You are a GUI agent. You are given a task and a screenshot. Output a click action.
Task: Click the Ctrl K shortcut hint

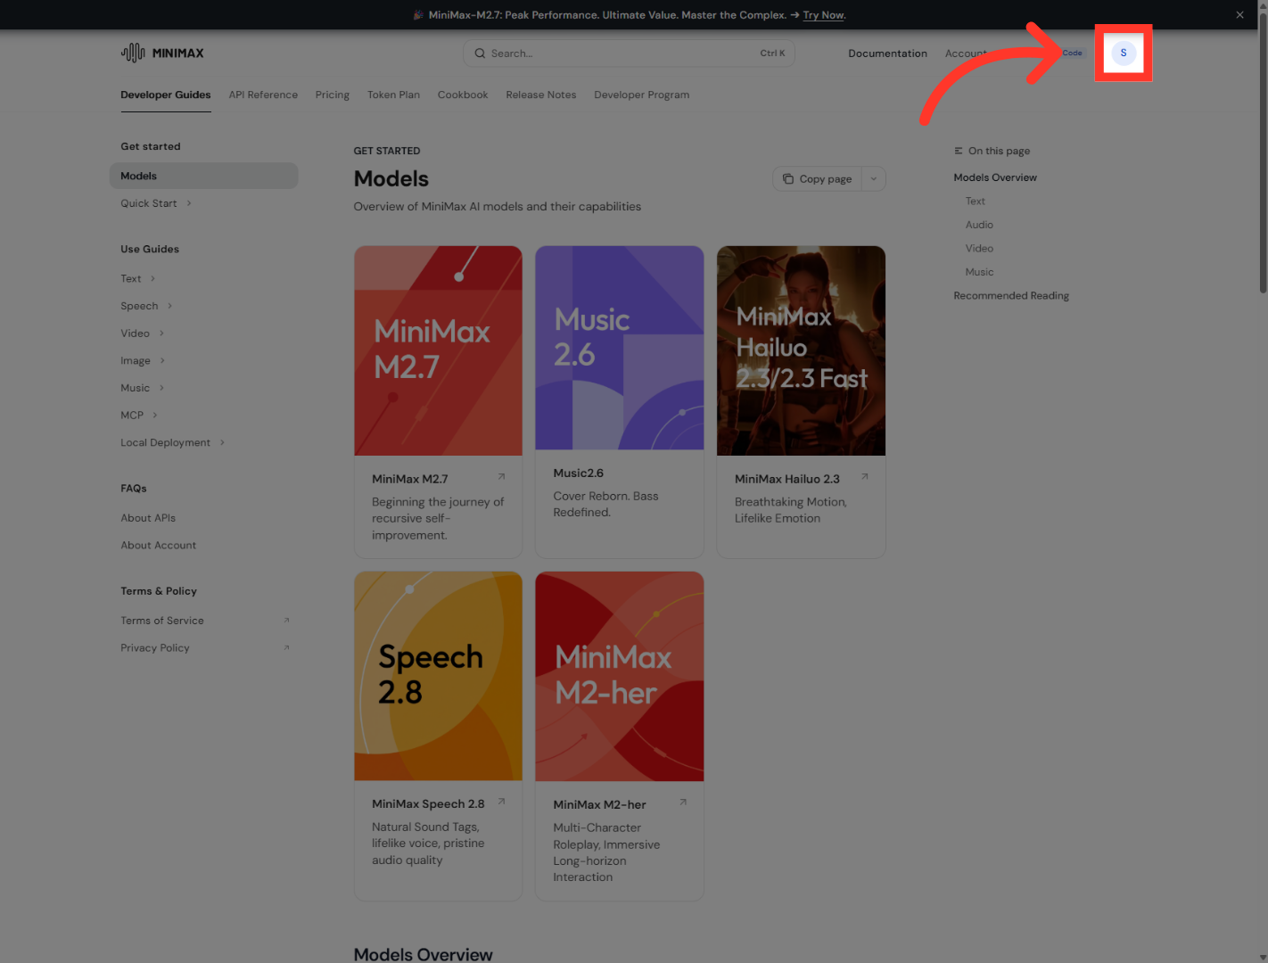tap(772, 53)
